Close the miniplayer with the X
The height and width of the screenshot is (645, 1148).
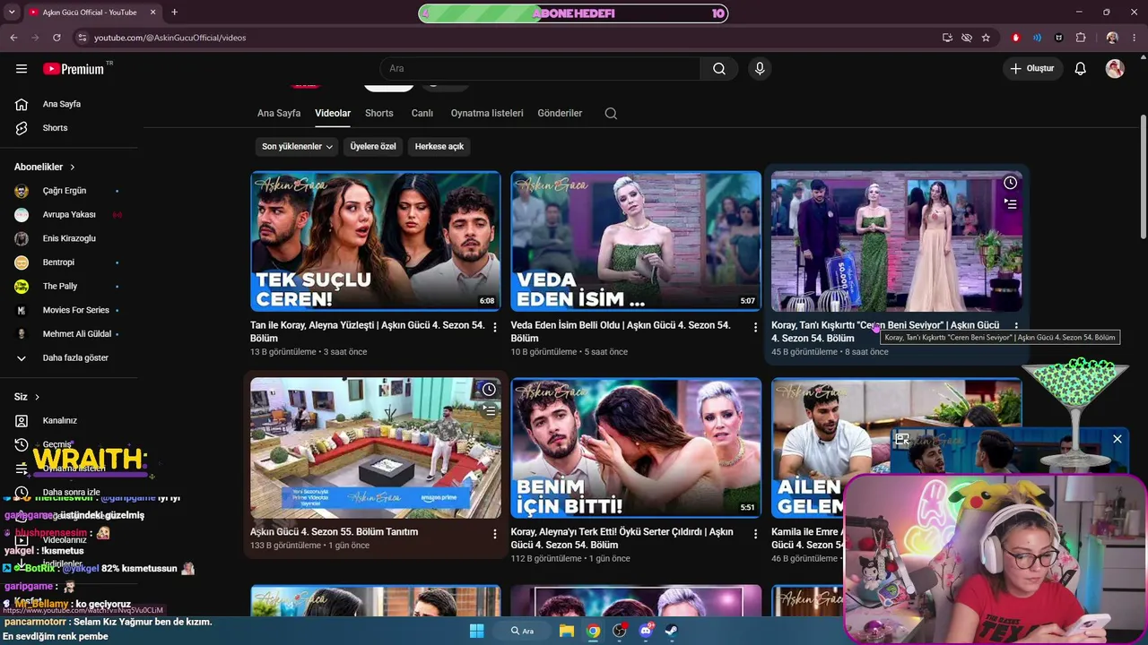coord(1118,439)
